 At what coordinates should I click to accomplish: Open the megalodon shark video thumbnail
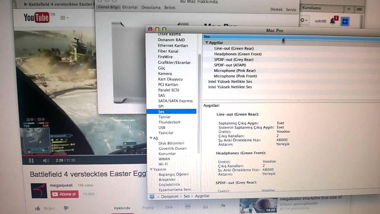258,206
